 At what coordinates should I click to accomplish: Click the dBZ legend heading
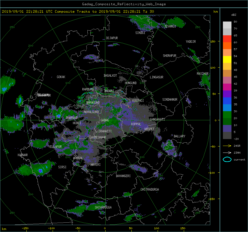click(234, 15)
